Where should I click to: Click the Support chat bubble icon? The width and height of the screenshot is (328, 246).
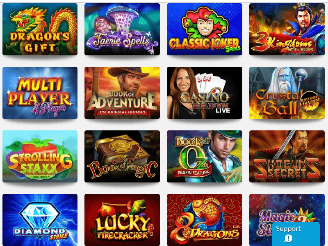(288, 238)
